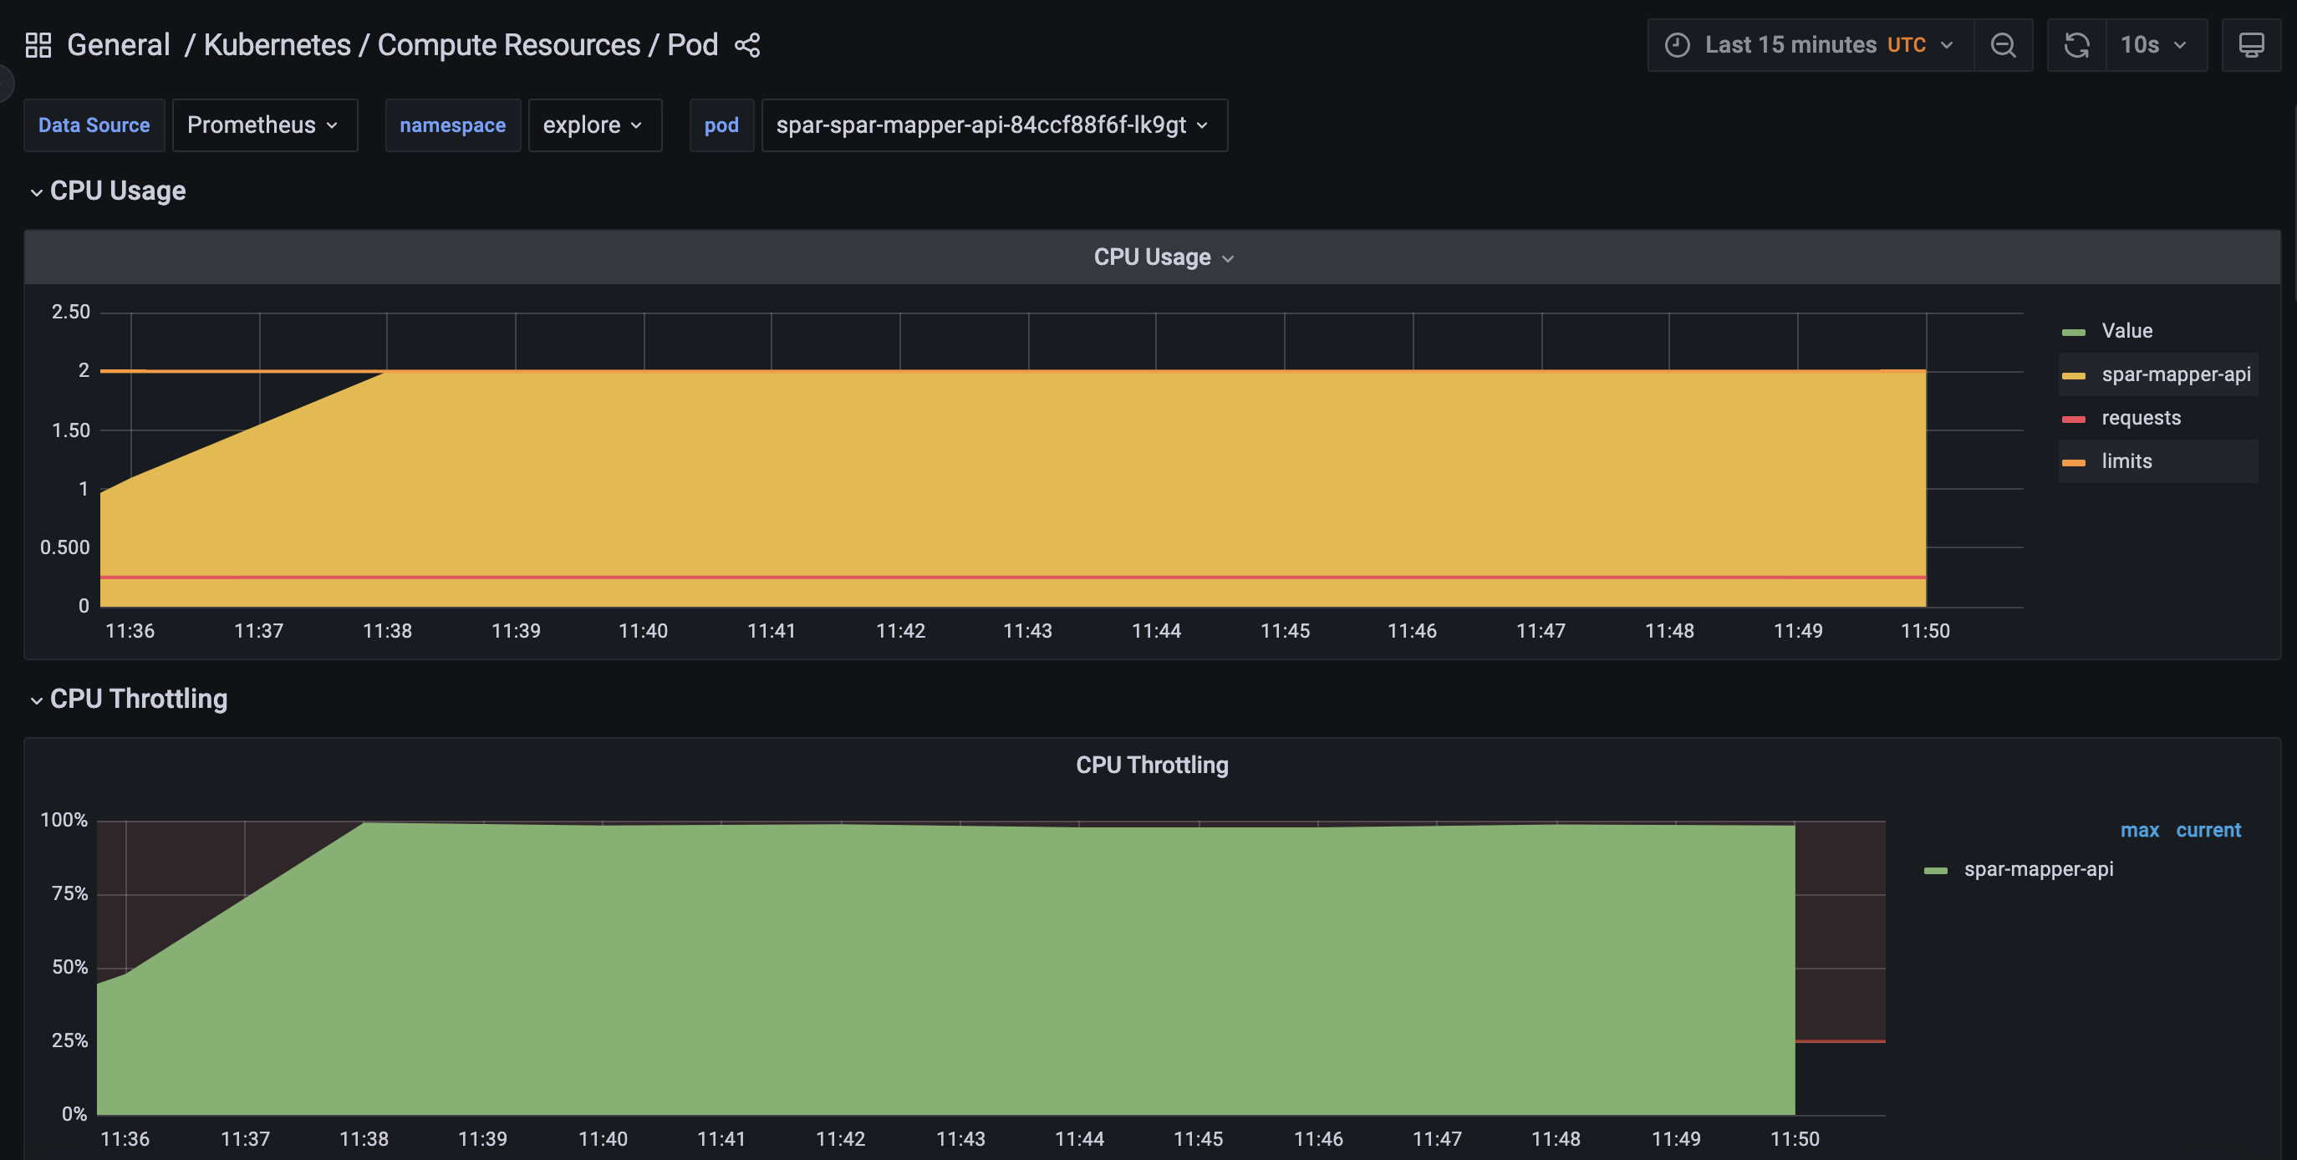The image size is (2297, 1160).
Task: Open the 10s refresh interval dropdown
Action: 2154,44
